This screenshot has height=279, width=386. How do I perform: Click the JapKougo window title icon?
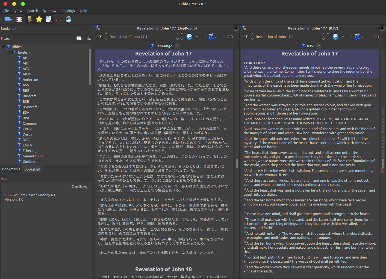[x=98, y=28]
